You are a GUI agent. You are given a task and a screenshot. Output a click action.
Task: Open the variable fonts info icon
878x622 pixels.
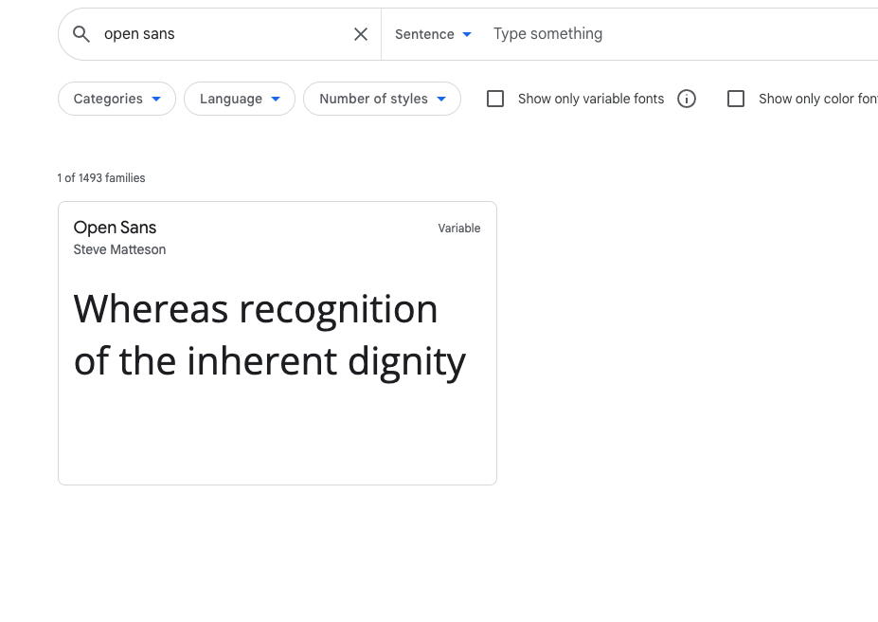tap(687, 100)
